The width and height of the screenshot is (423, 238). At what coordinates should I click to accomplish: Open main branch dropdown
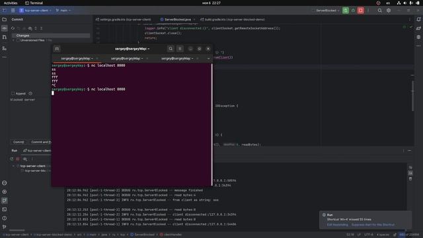[x=63, y=11]
